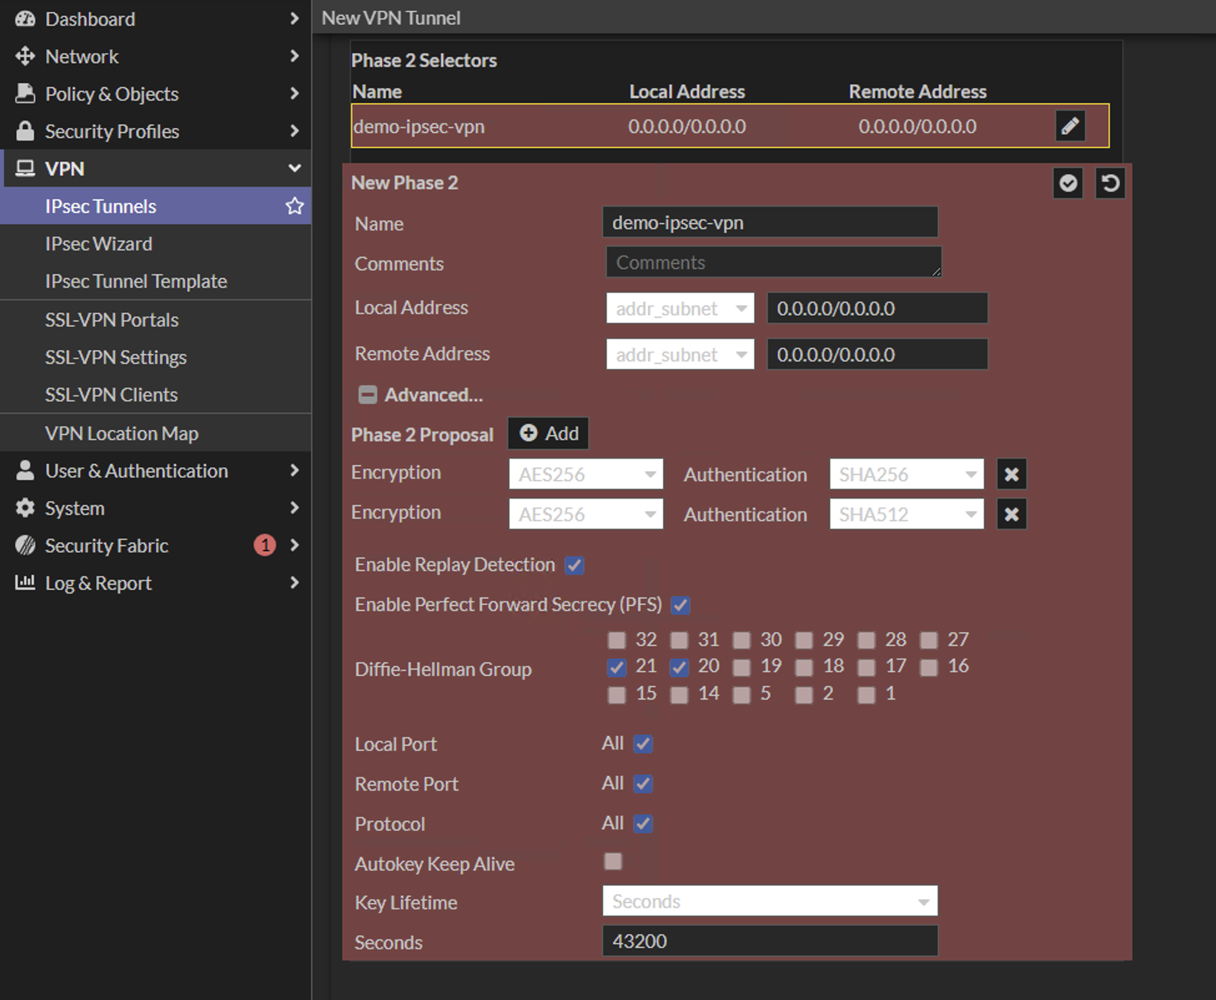This screenshot has height=1000, width=1216.
Task: Open SHA256 Authentication dropdown
Action: (x=906, y=474)
